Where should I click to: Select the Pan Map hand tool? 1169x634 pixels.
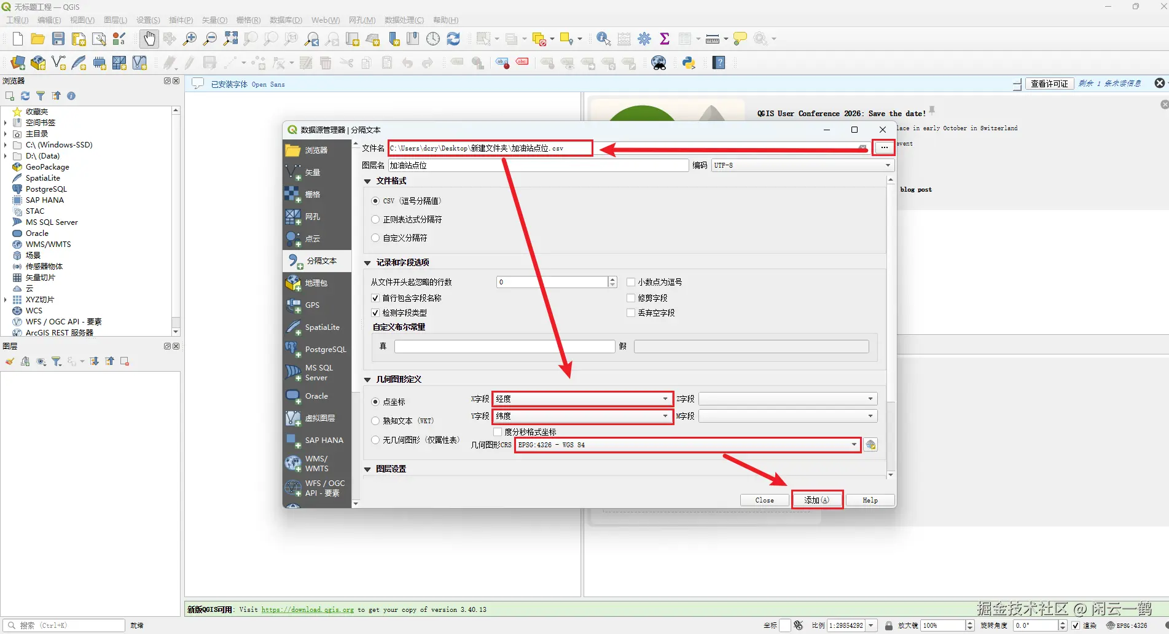coord(149,39)
